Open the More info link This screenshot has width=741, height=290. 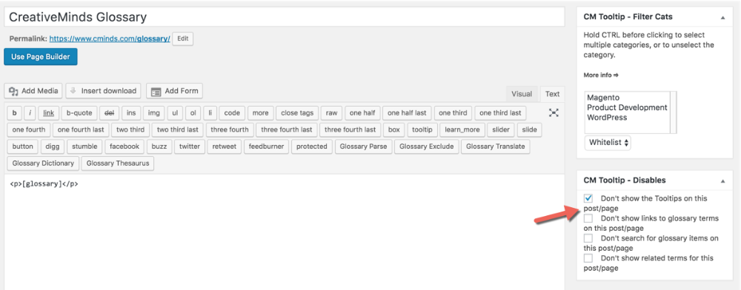(x=601, y=75)
